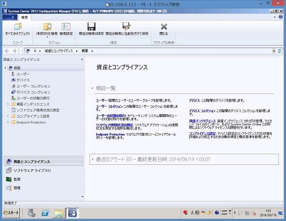Image resolution: width=286 pixels, height=221 pixels.
Task: Open the ソフトウェア使用状況の測定 link
Action: tap(114, 125)
